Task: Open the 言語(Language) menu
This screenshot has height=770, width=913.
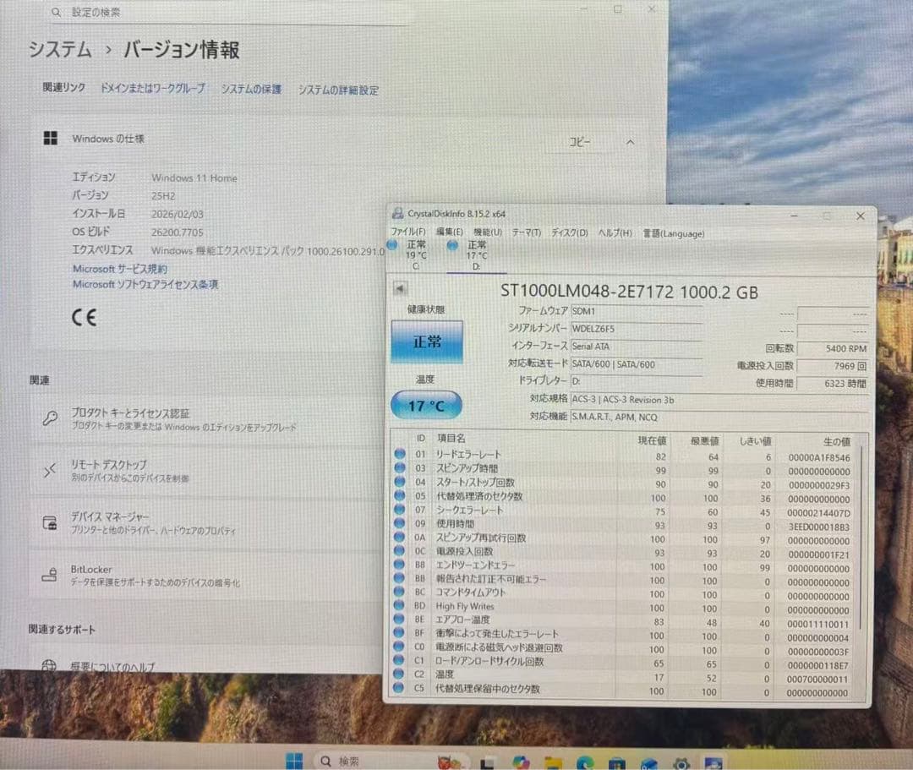Action: point(673,233)
